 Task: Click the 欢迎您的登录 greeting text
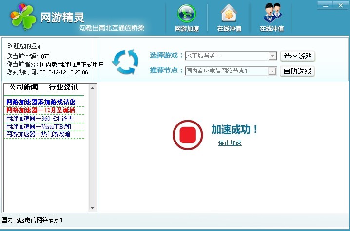click(x=25, y=46)
